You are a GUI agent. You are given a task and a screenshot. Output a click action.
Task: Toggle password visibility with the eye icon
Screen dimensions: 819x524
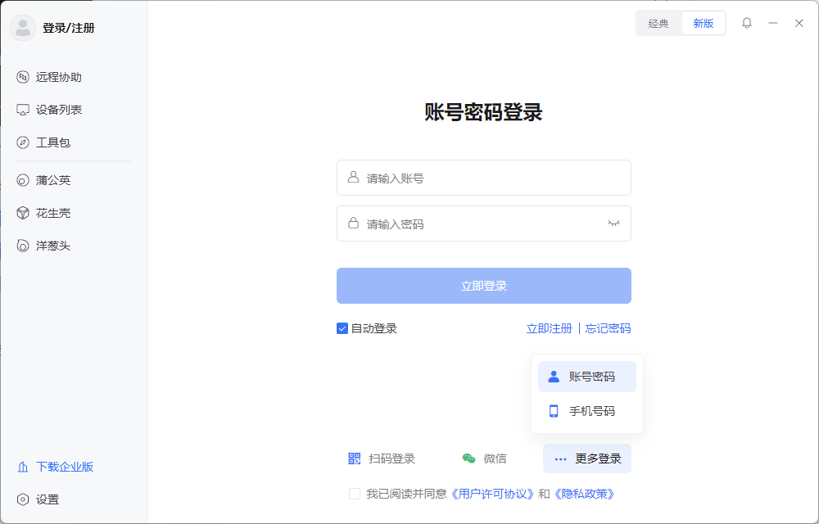pyautogui.click(x=613, y=223)
